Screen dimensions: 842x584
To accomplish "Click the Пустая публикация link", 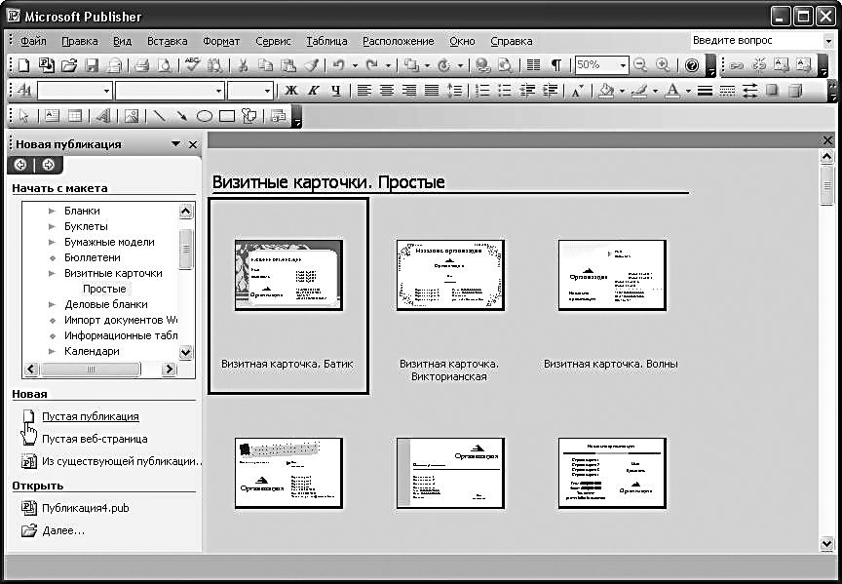I will coord(90,416).
